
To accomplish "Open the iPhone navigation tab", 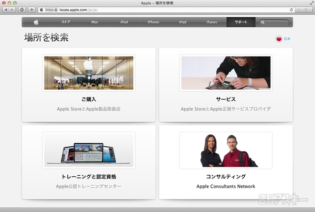I will click(153, 22).
